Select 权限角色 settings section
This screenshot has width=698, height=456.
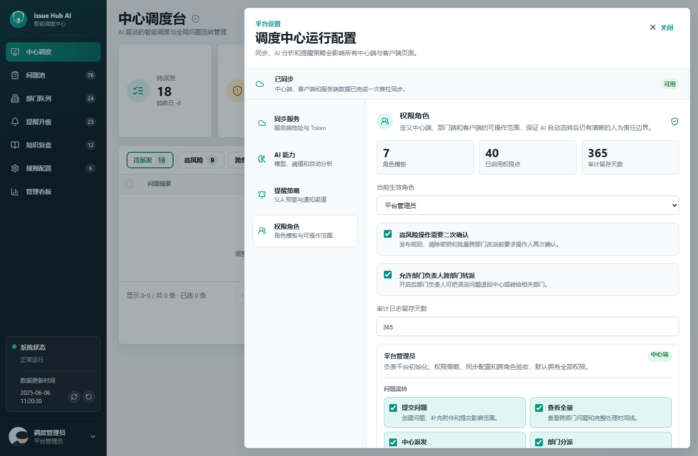305,231
